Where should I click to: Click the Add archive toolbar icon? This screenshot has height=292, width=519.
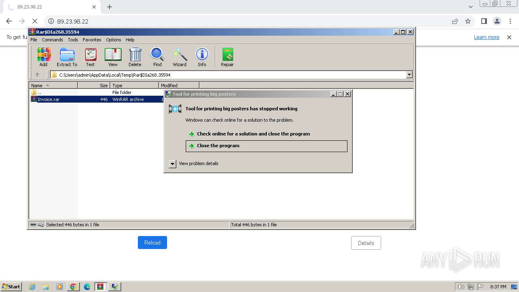pyautogui.click(x=43, y=57)
